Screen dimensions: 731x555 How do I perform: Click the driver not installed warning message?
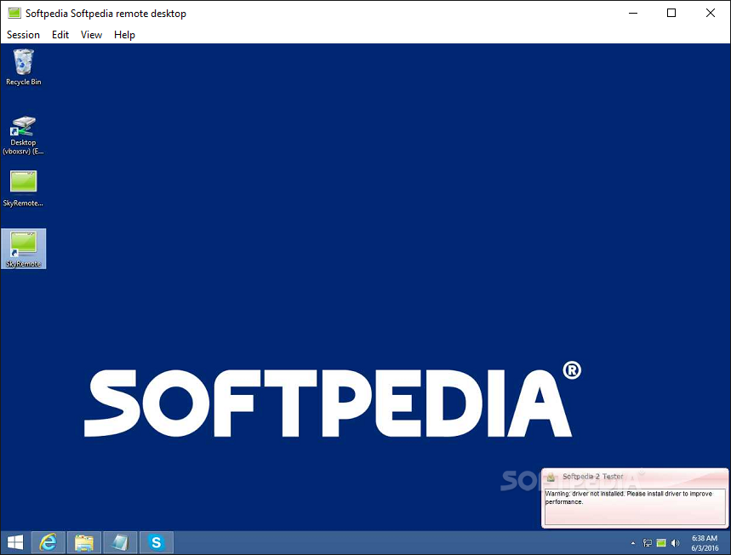(x=628, y=498)
